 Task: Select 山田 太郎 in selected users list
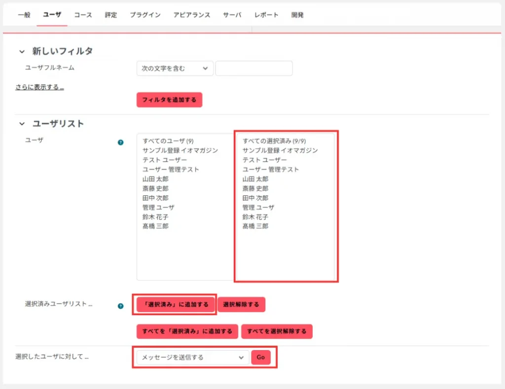(x=255, y=179)
